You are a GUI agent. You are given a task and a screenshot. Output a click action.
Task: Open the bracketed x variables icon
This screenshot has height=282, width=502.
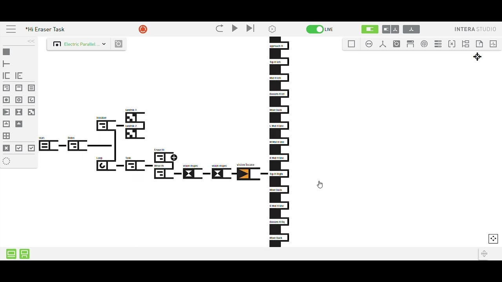click(x=452, y=44)
